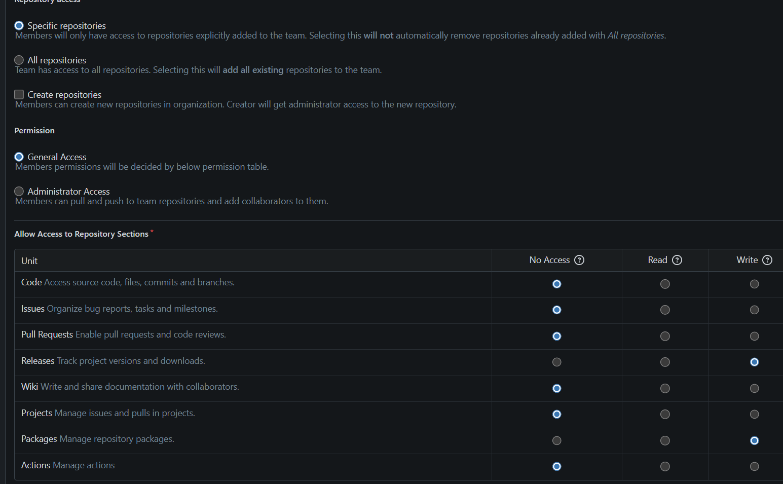The image size is (783, 484).
Task: Select the Specific repositories radio button
Action: (19, 26)
